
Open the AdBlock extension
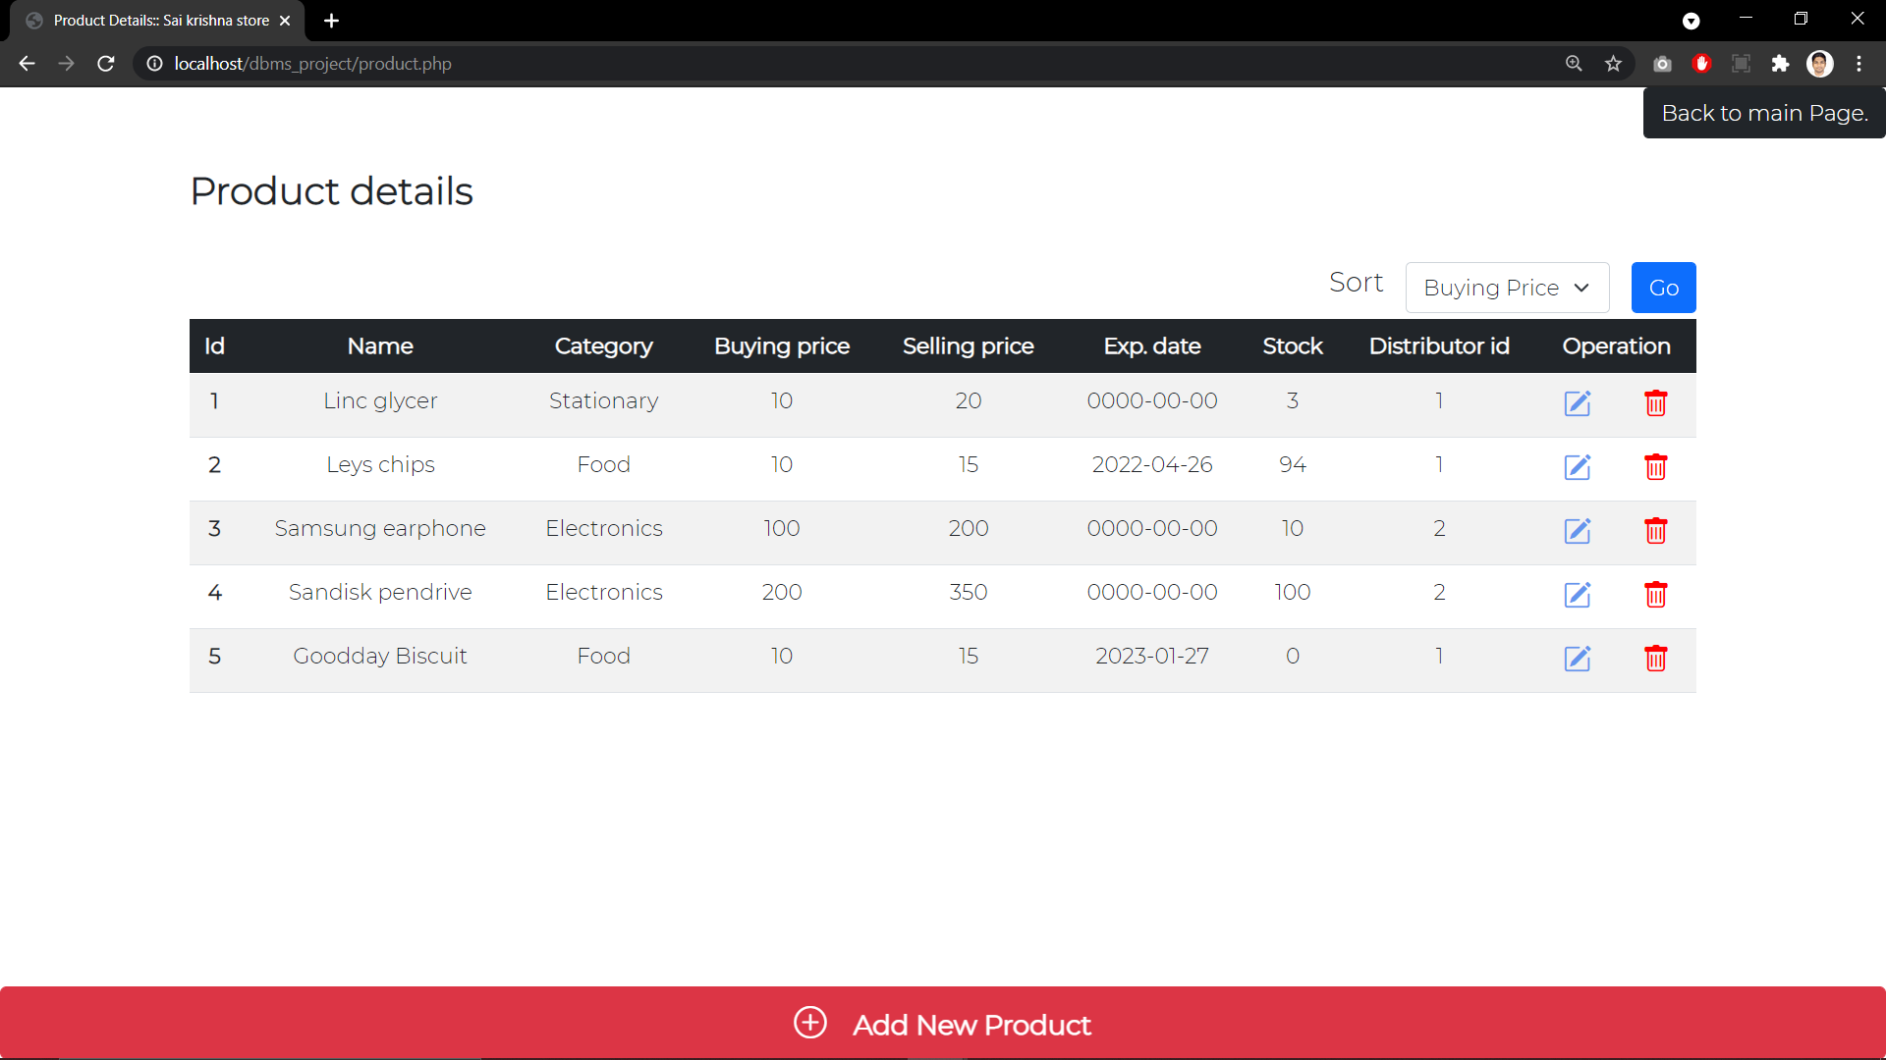(1702, 63)
